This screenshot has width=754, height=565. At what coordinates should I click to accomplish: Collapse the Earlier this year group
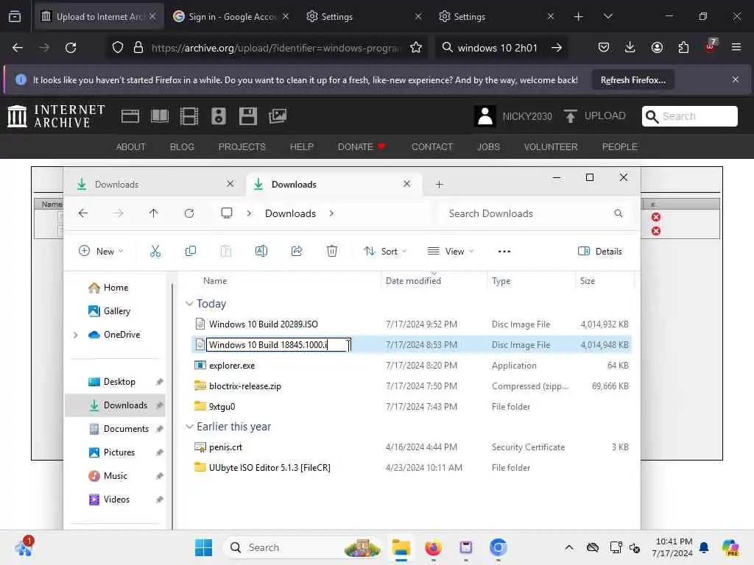[189, 427]
